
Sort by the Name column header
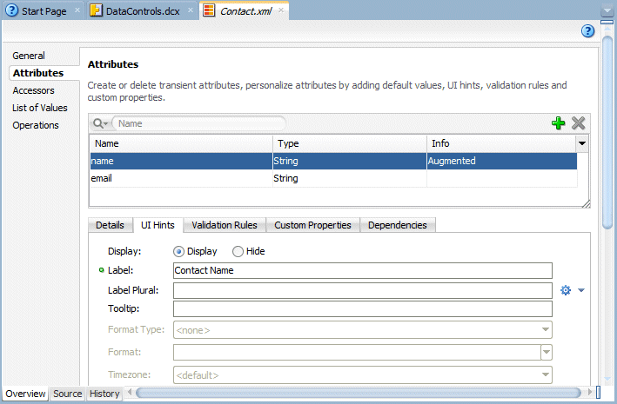(x=181, y=144)
